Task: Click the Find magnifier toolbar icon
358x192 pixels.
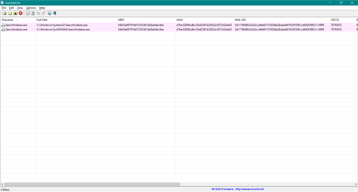Action: click(49, 13)
